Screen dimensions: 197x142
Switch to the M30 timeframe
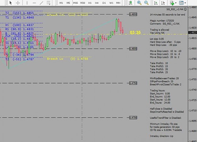point(83,3)
